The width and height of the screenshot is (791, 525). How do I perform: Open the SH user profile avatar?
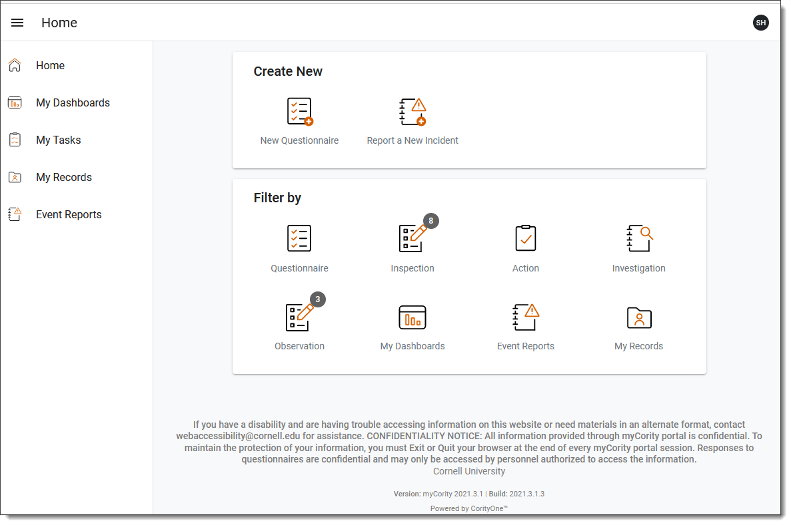(761, 22)
